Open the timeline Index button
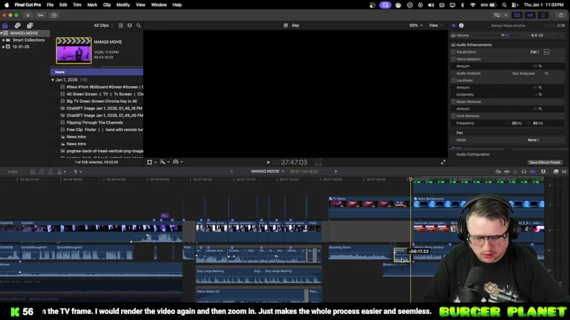Screen dimensions: 570x320 [12, 172]
